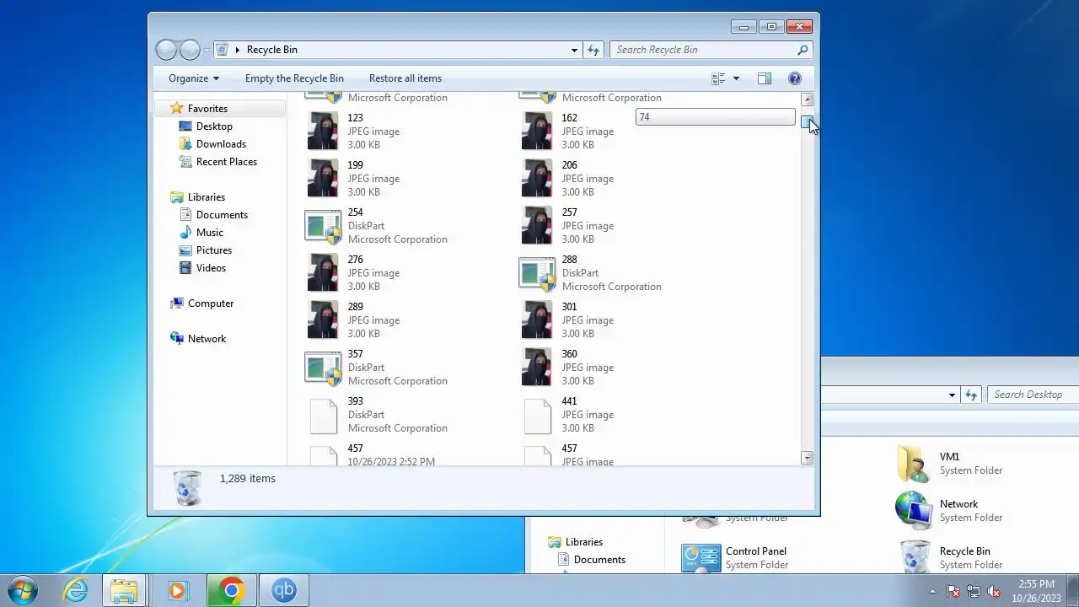Viewport: 1079px width, 607px height.
Task: Open the change view icon
Action: click(718, 78)
